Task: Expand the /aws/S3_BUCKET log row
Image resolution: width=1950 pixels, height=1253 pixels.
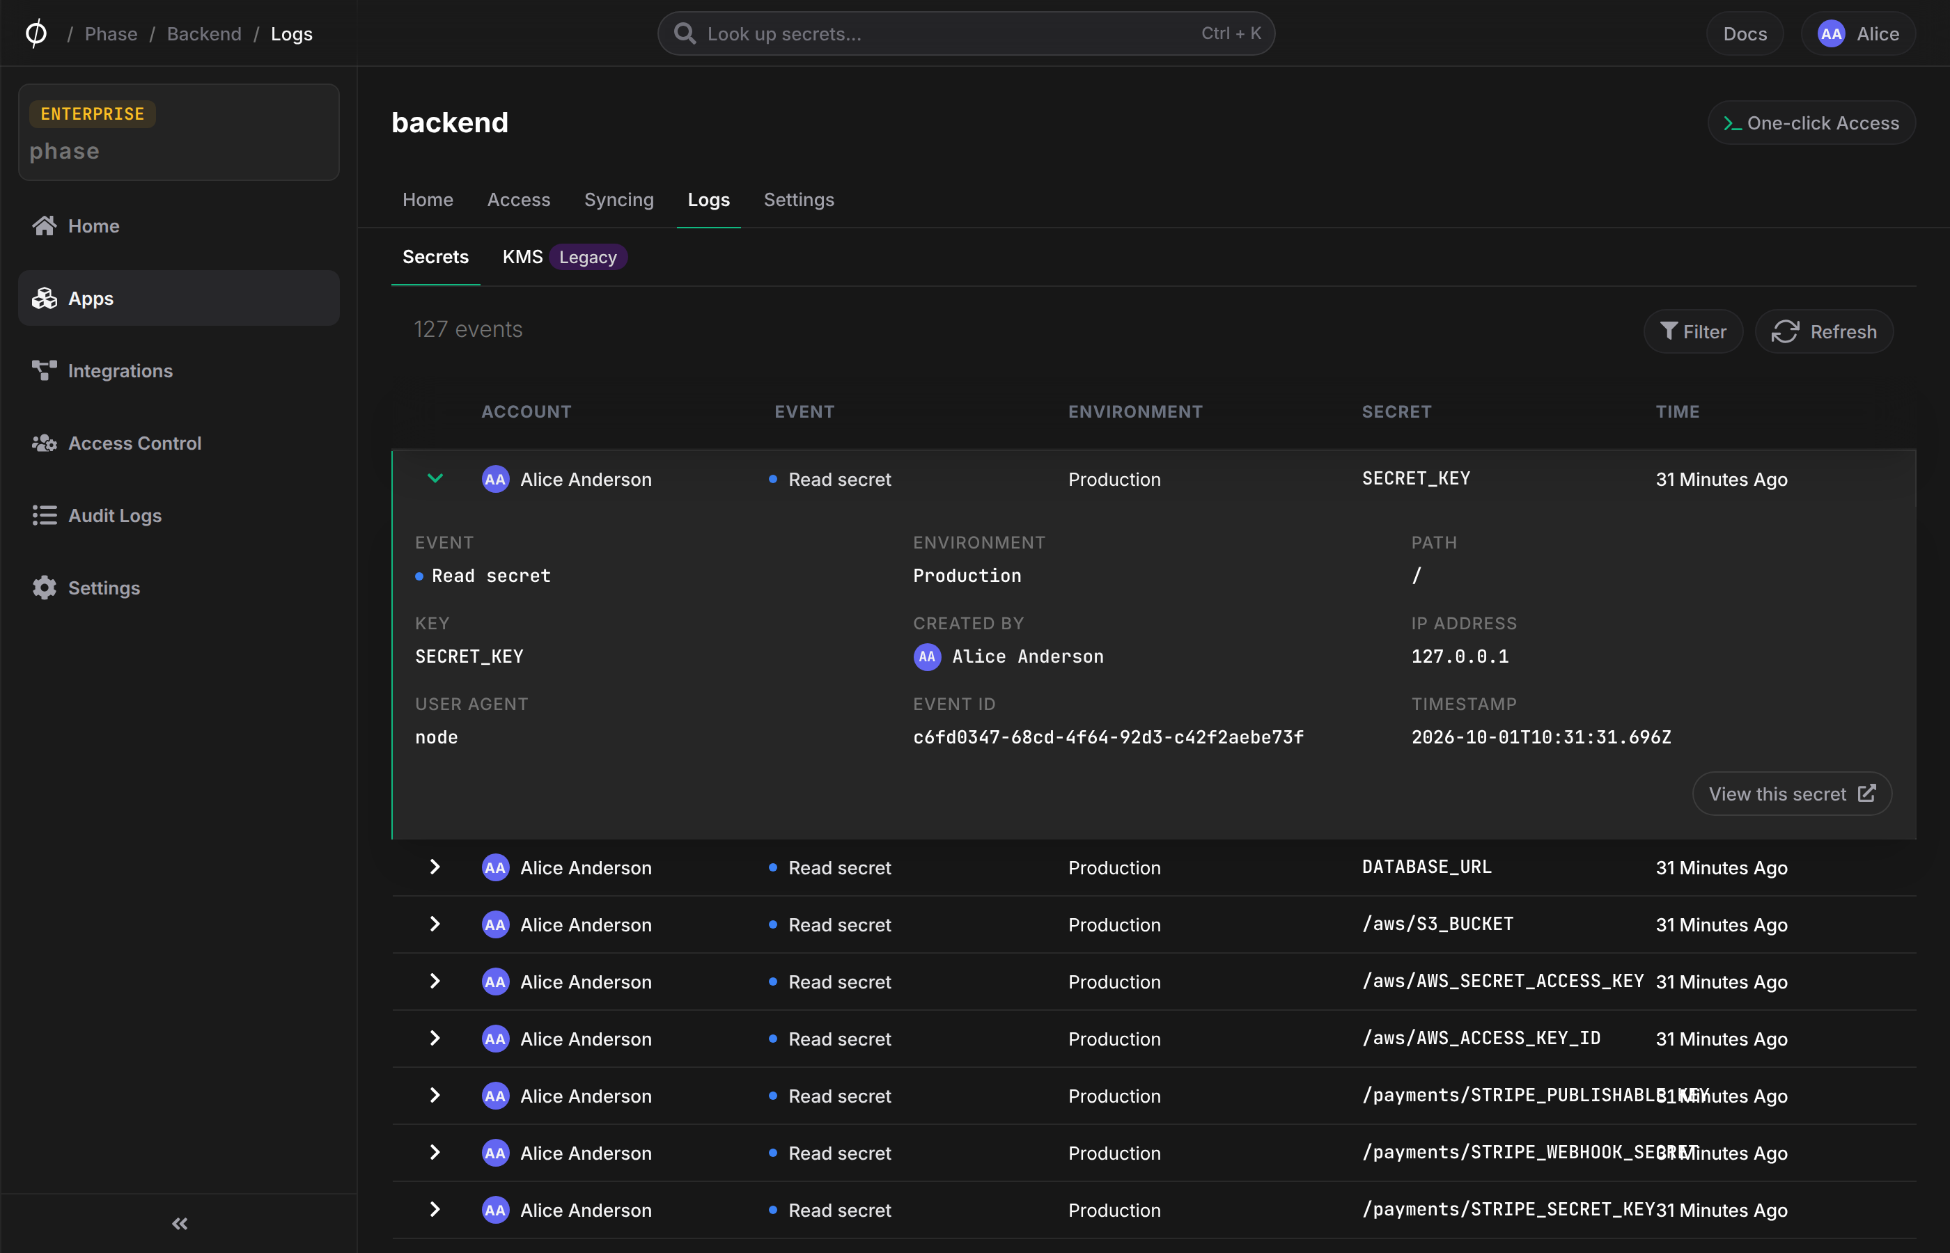Action: [435, 924]
